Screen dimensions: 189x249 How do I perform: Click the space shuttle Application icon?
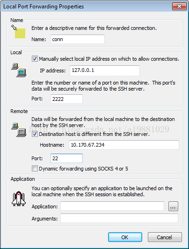coord(19,199)
